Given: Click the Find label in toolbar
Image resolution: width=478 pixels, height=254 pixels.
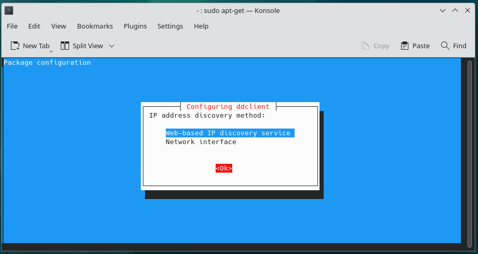Looking at the screenshot, I should pyautogui.click(x=459, y=46).
